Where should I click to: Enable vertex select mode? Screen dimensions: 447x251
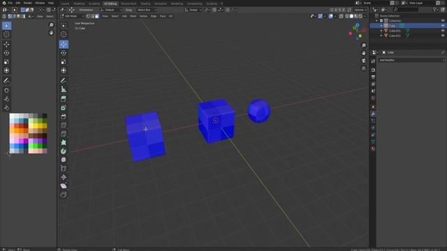tap(89, 16)
